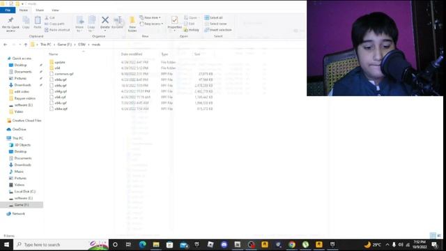Expand the New item dropdown

click(150, 17)
